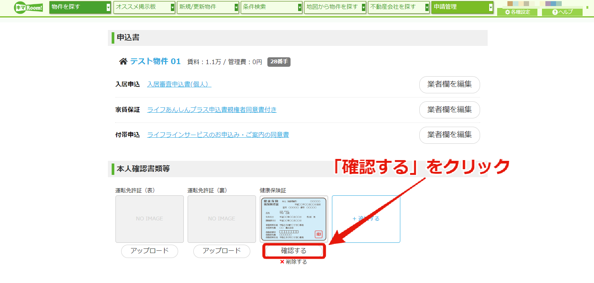Open the ヘルプ help button

pos(562,12)
